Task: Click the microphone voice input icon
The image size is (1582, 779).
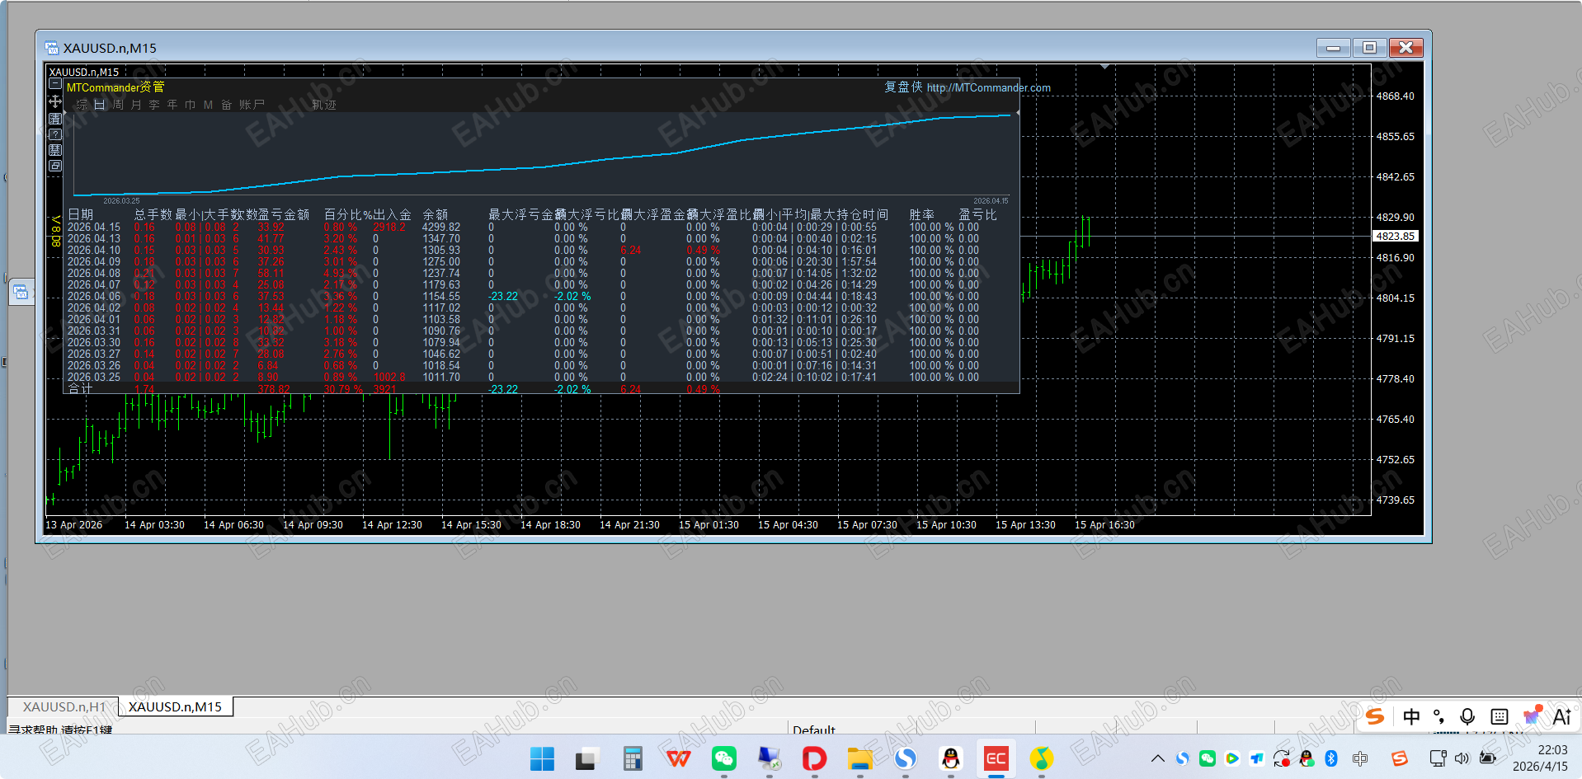Action: pos(1467,717)
